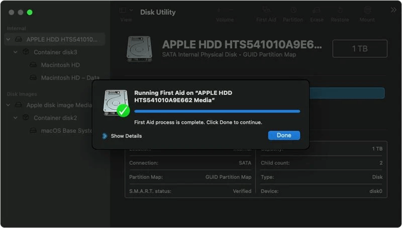Screen dimensions: 402x228
Task: Select Container disk3 in sidebar
Action: (x=55, y=52)
